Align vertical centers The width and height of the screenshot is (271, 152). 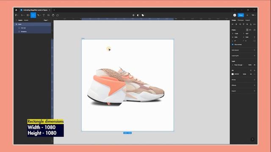coord(247,24)
